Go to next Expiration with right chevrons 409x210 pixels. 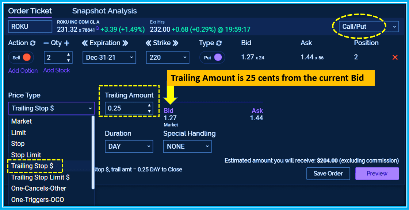coord(125,43)
